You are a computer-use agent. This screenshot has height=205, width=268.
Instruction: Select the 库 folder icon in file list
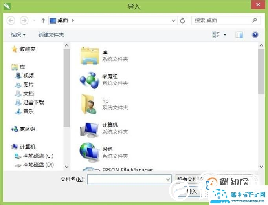pos(90,56)
